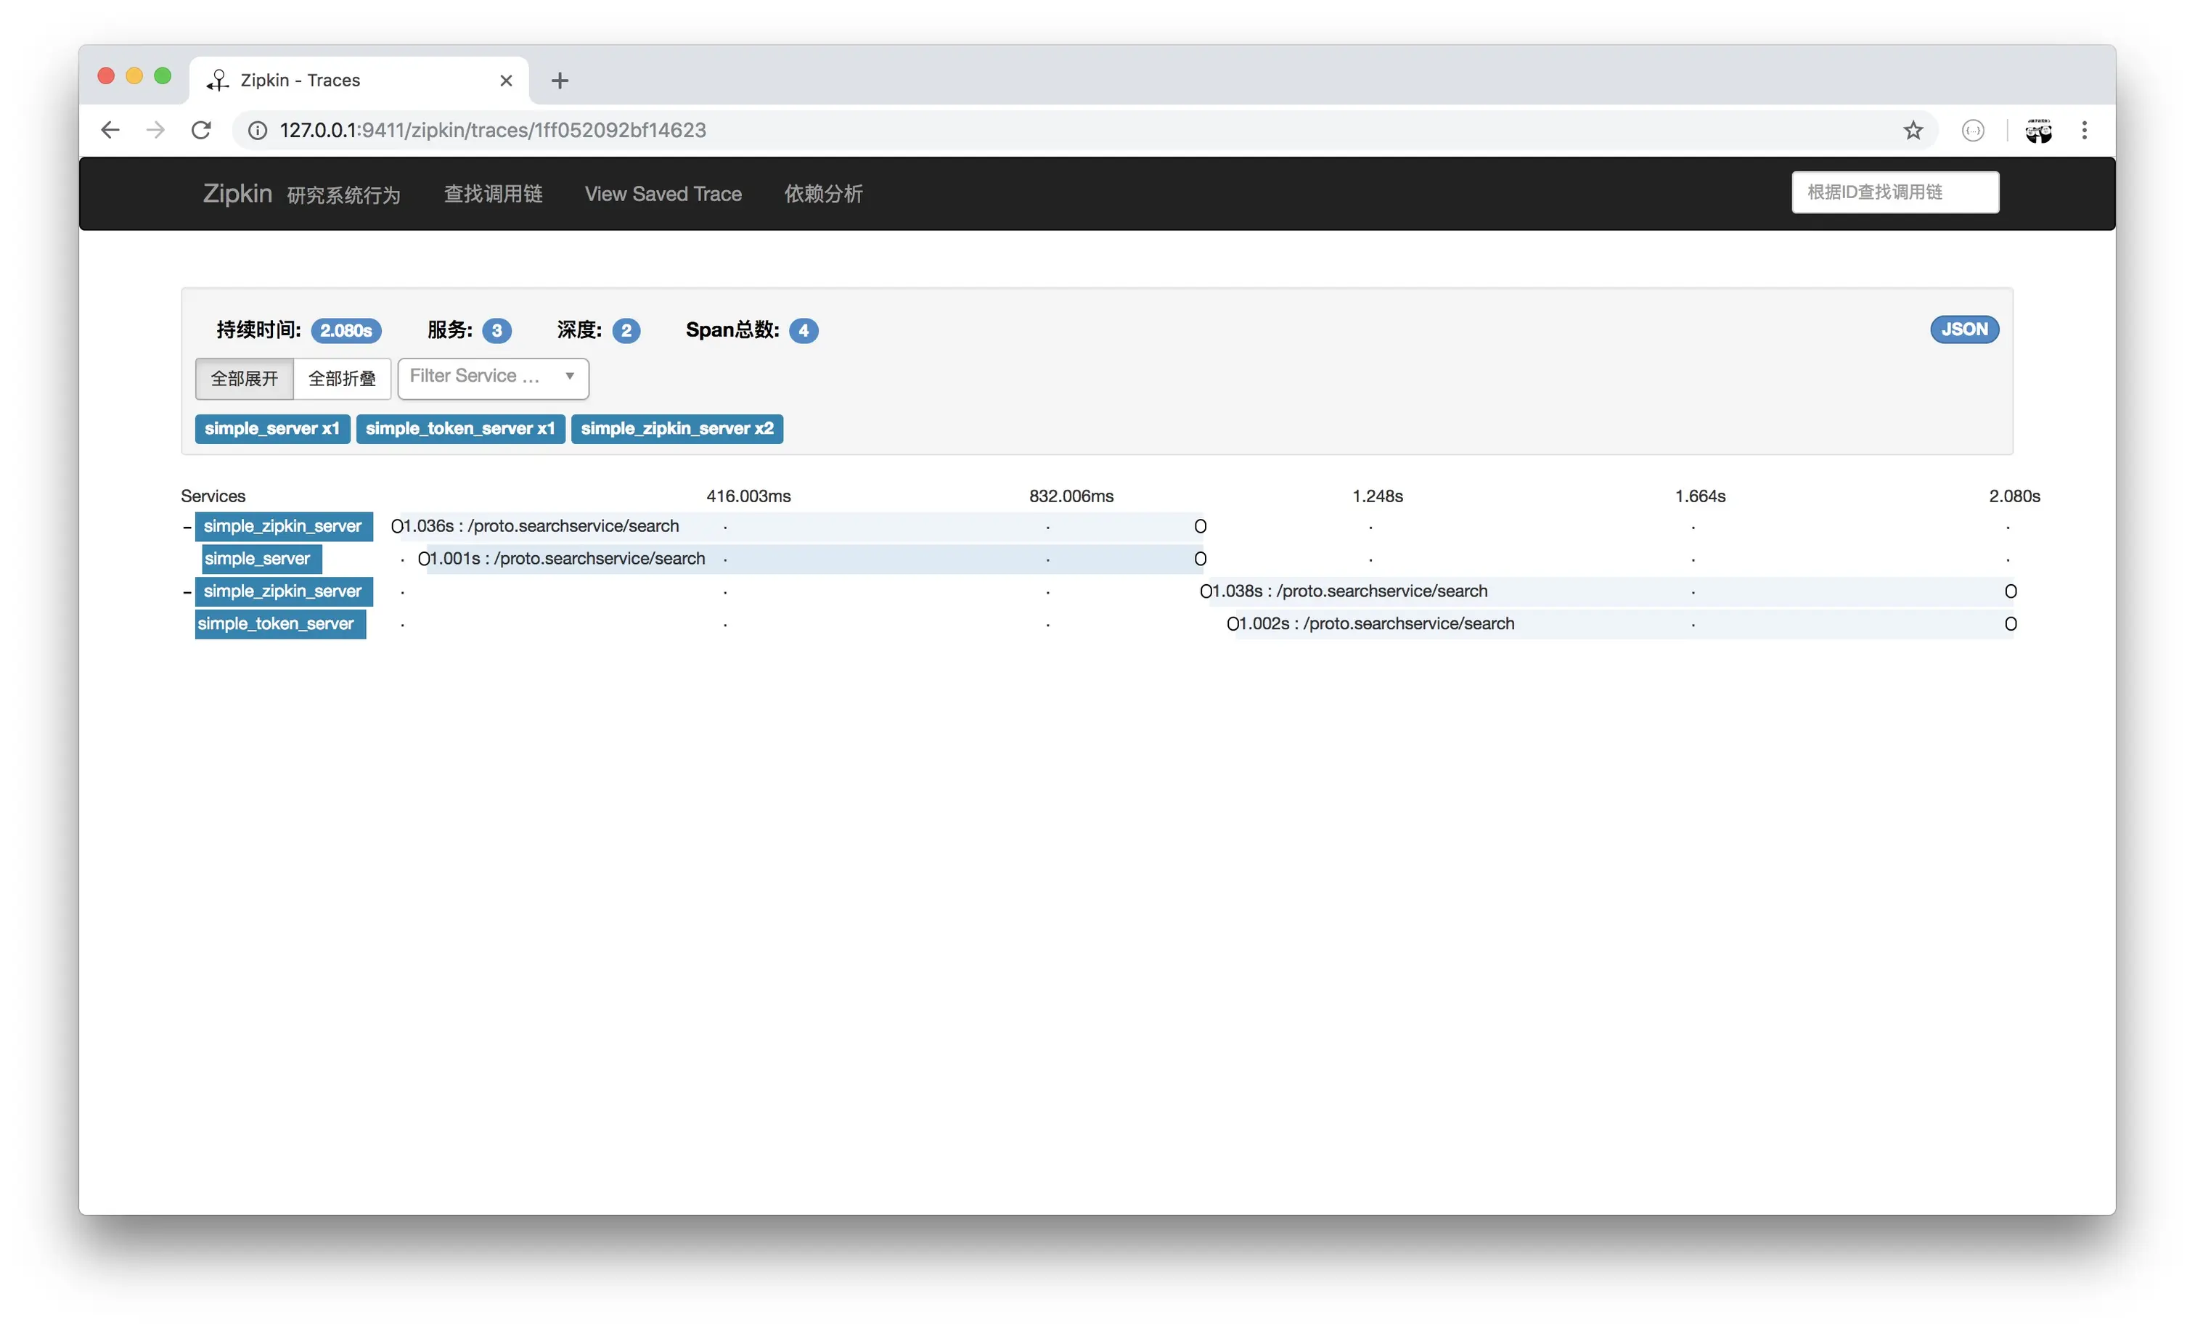
Task: Click the site info icon in address bar
Action: [x=258, y=130]
